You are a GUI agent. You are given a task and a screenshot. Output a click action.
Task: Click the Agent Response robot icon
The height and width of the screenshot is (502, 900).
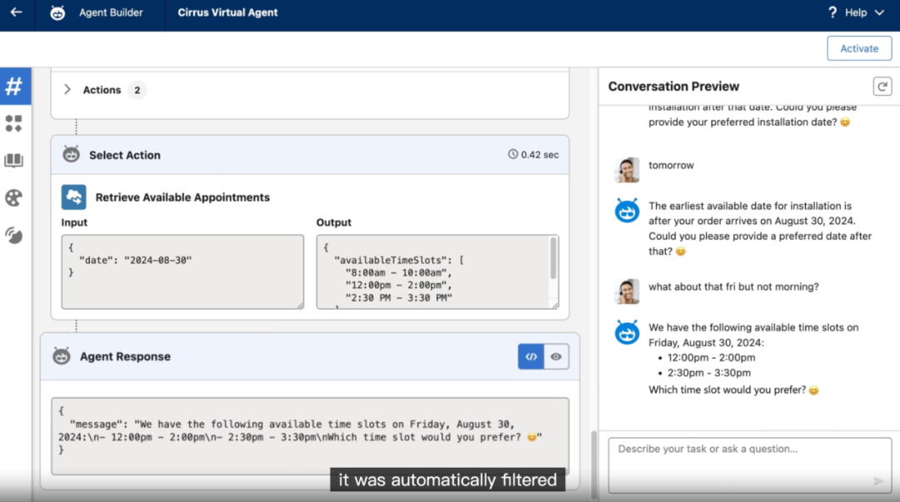coord(62,356)
